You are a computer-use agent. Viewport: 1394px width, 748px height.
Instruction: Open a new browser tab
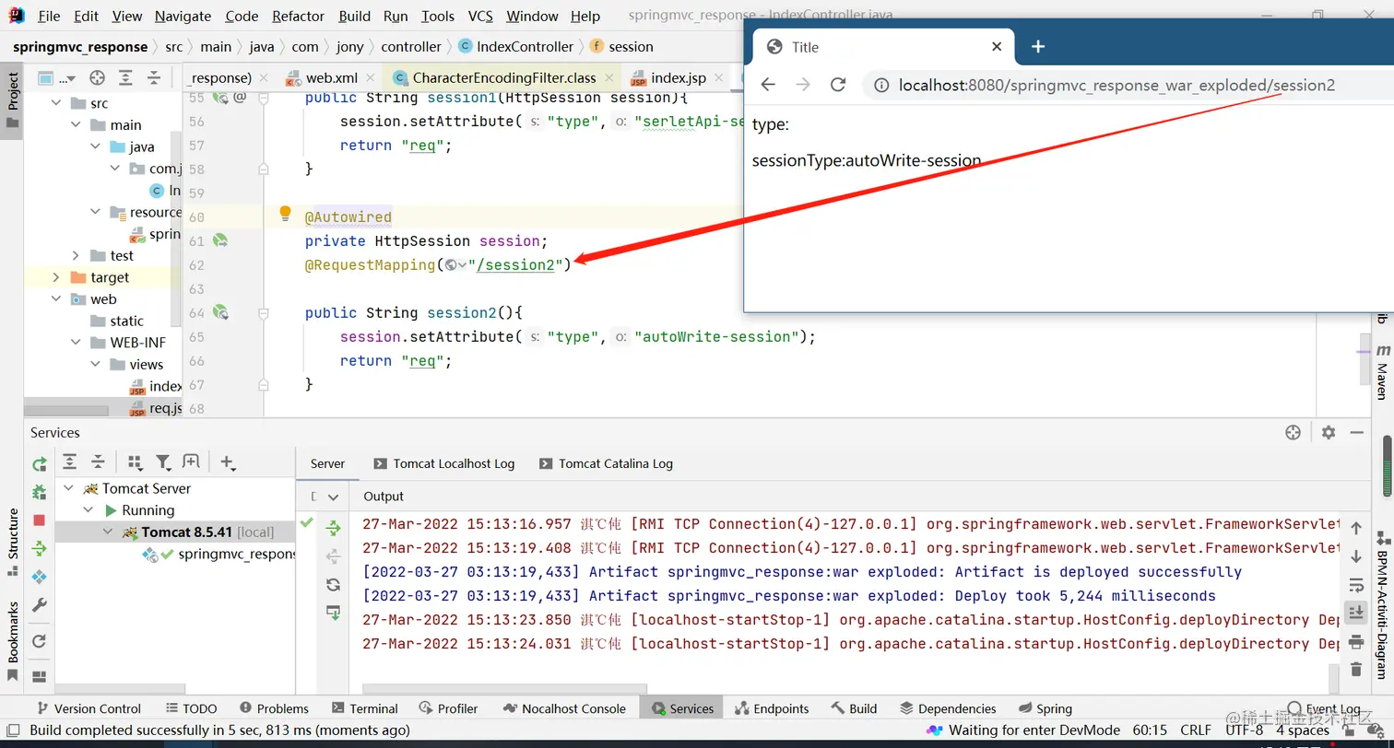[x=1038, y=47]
